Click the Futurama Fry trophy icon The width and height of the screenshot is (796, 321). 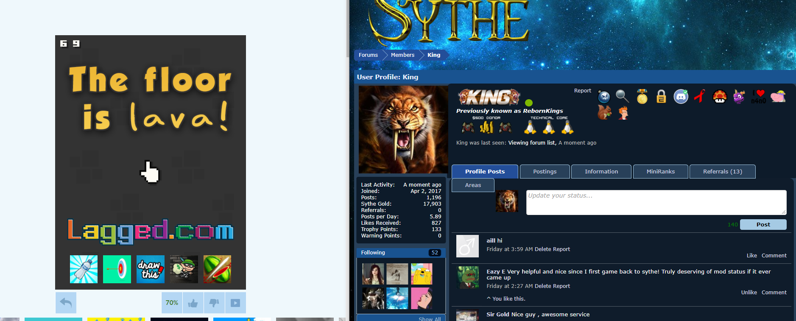623,113
